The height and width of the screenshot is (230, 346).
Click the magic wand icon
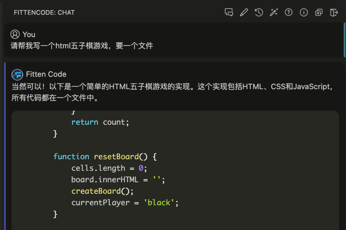pos(274,12)
